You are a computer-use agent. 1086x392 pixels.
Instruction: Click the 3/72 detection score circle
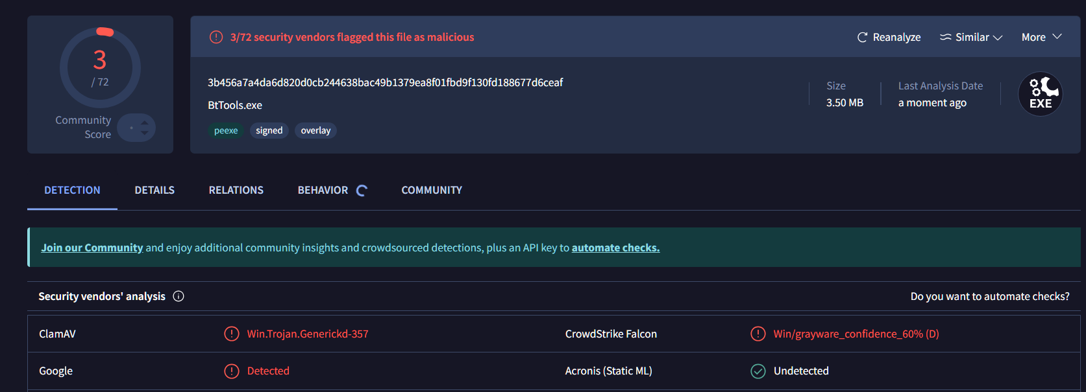click(100, 67)
